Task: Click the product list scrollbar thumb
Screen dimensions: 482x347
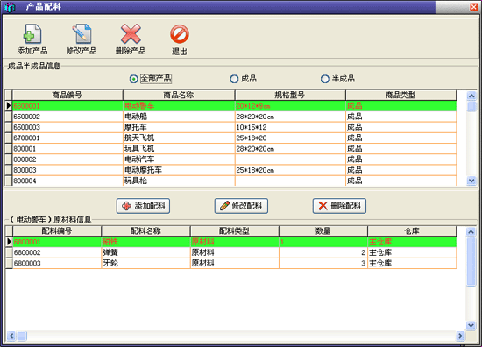Action: (x=471, y=106)
